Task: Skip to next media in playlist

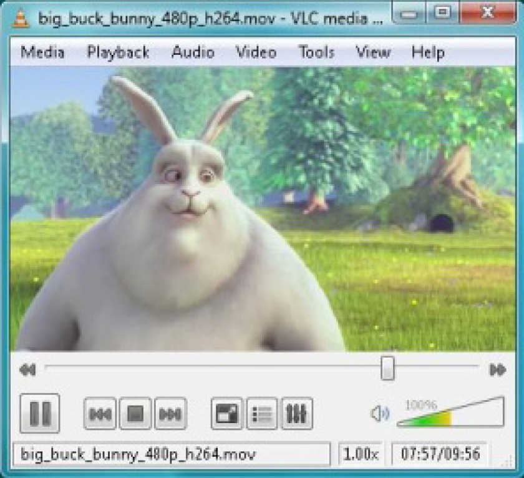Action: (x=170, y=414)
